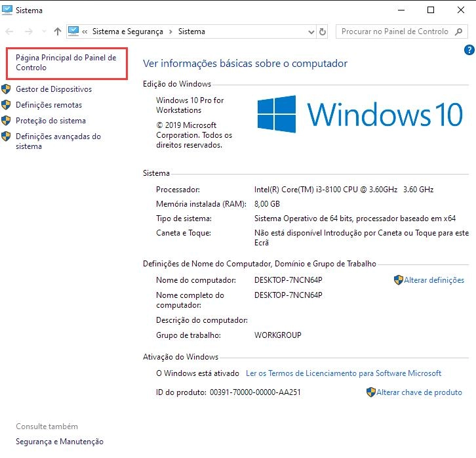476x458 pixels.
Task: Click product ID 00391-70000-00000-AA251
Action: [x=255, y=392]
